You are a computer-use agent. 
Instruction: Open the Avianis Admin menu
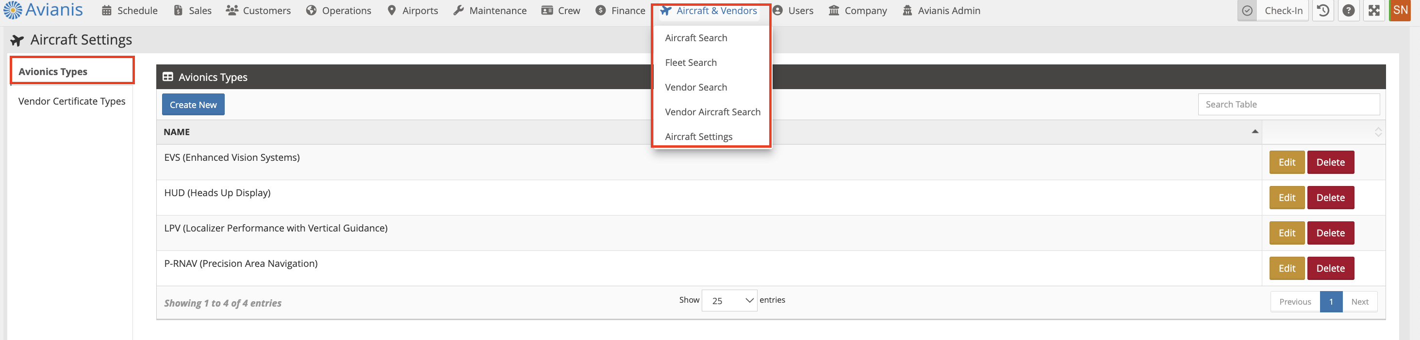pos(941,11)
